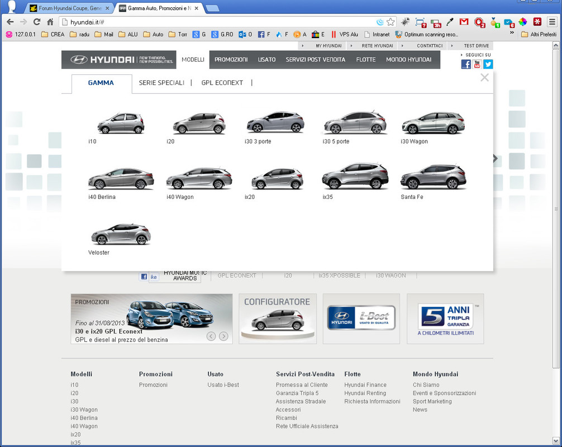Open the CREA bookmark folder
Viewport: 562px width, 447px height.
53,35
